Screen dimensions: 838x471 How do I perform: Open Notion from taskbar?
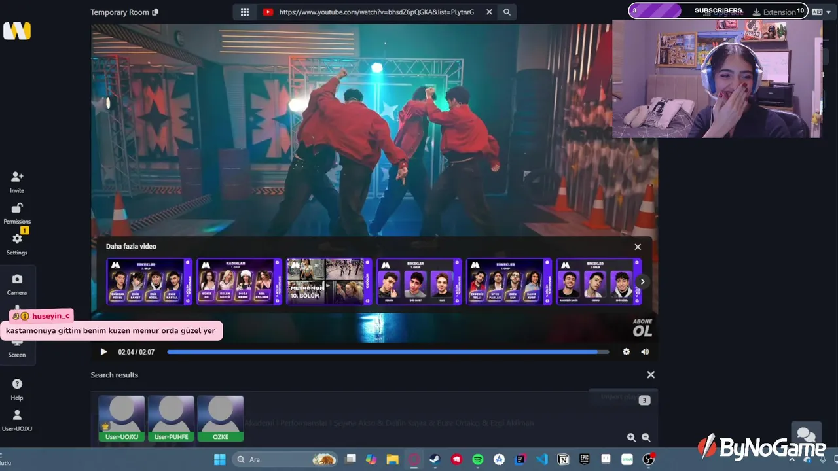pos(563,459)
